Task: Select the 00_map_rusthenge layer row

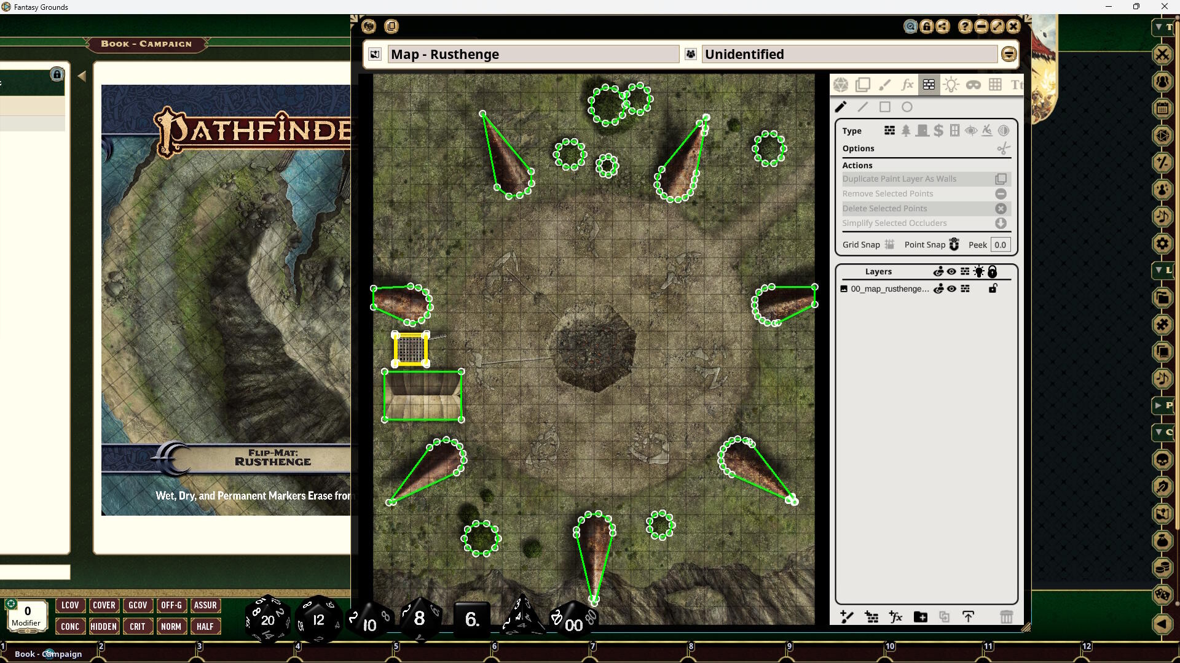Action: click(927, 289)
